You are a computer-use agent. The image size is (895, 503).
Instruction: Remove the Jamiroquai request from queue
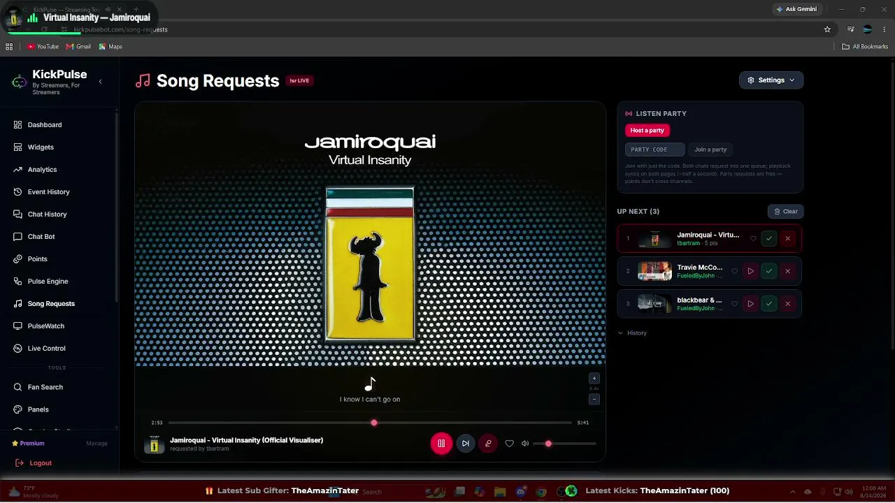[787, 239]
